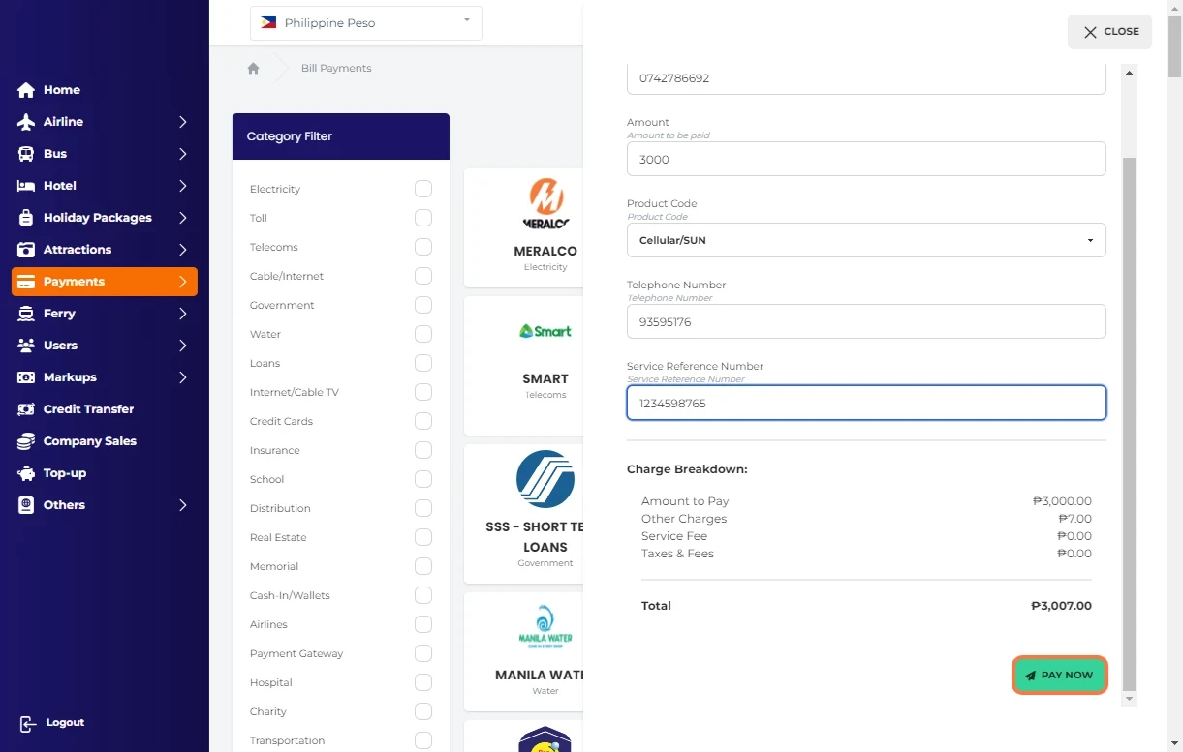Check the Electricity category filter

[422, 189]
